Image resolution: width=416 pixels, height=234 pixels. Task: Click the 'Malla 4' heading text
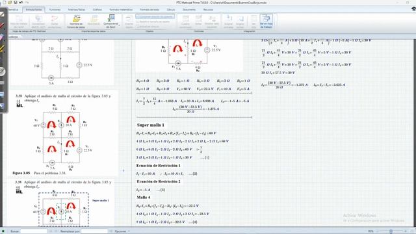point(144,198)
